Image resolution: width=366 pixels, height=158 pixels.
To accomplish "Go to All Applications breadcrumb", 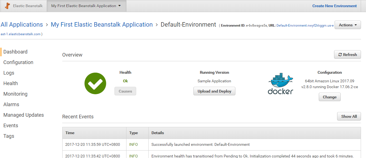I will 22,25.
